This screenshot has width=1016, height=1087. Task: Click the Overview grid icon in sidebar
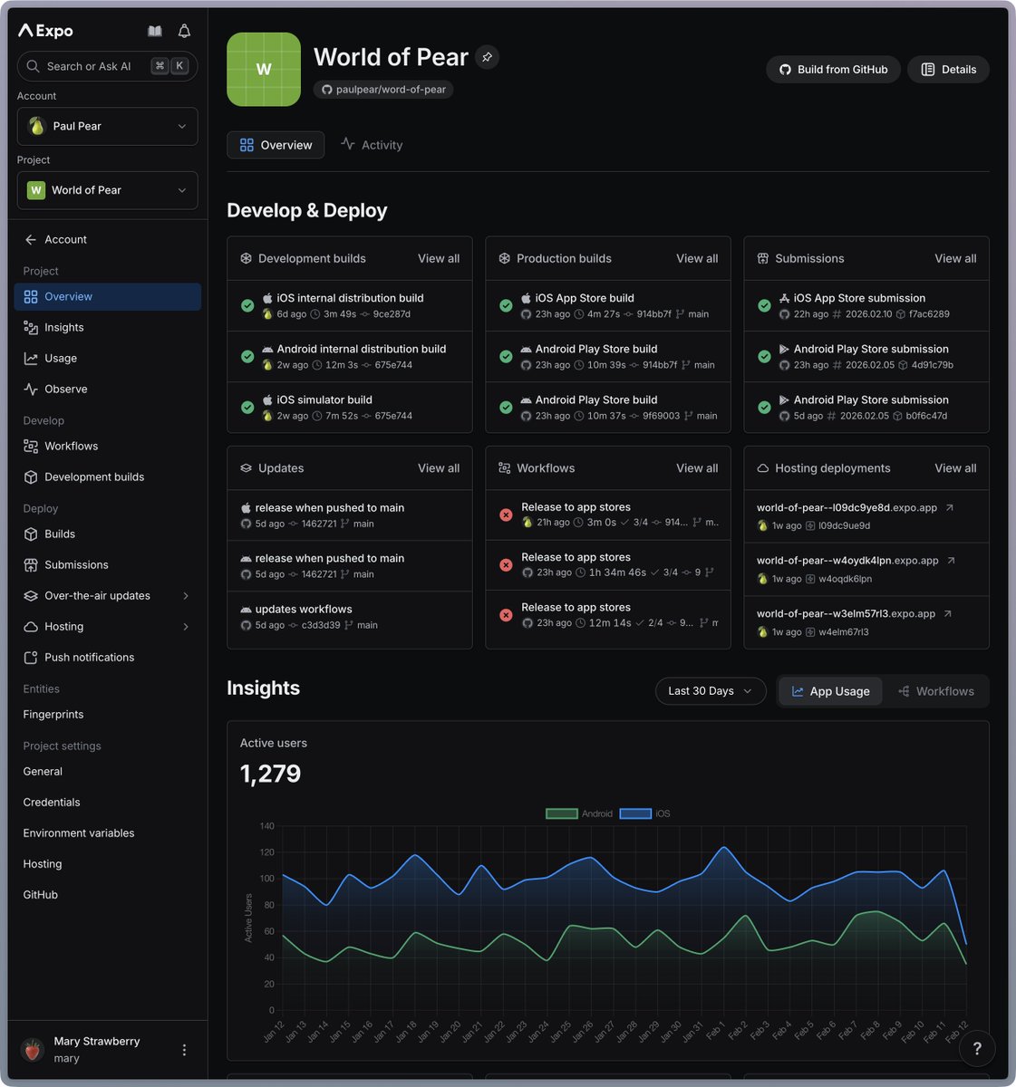click(31, 297)
